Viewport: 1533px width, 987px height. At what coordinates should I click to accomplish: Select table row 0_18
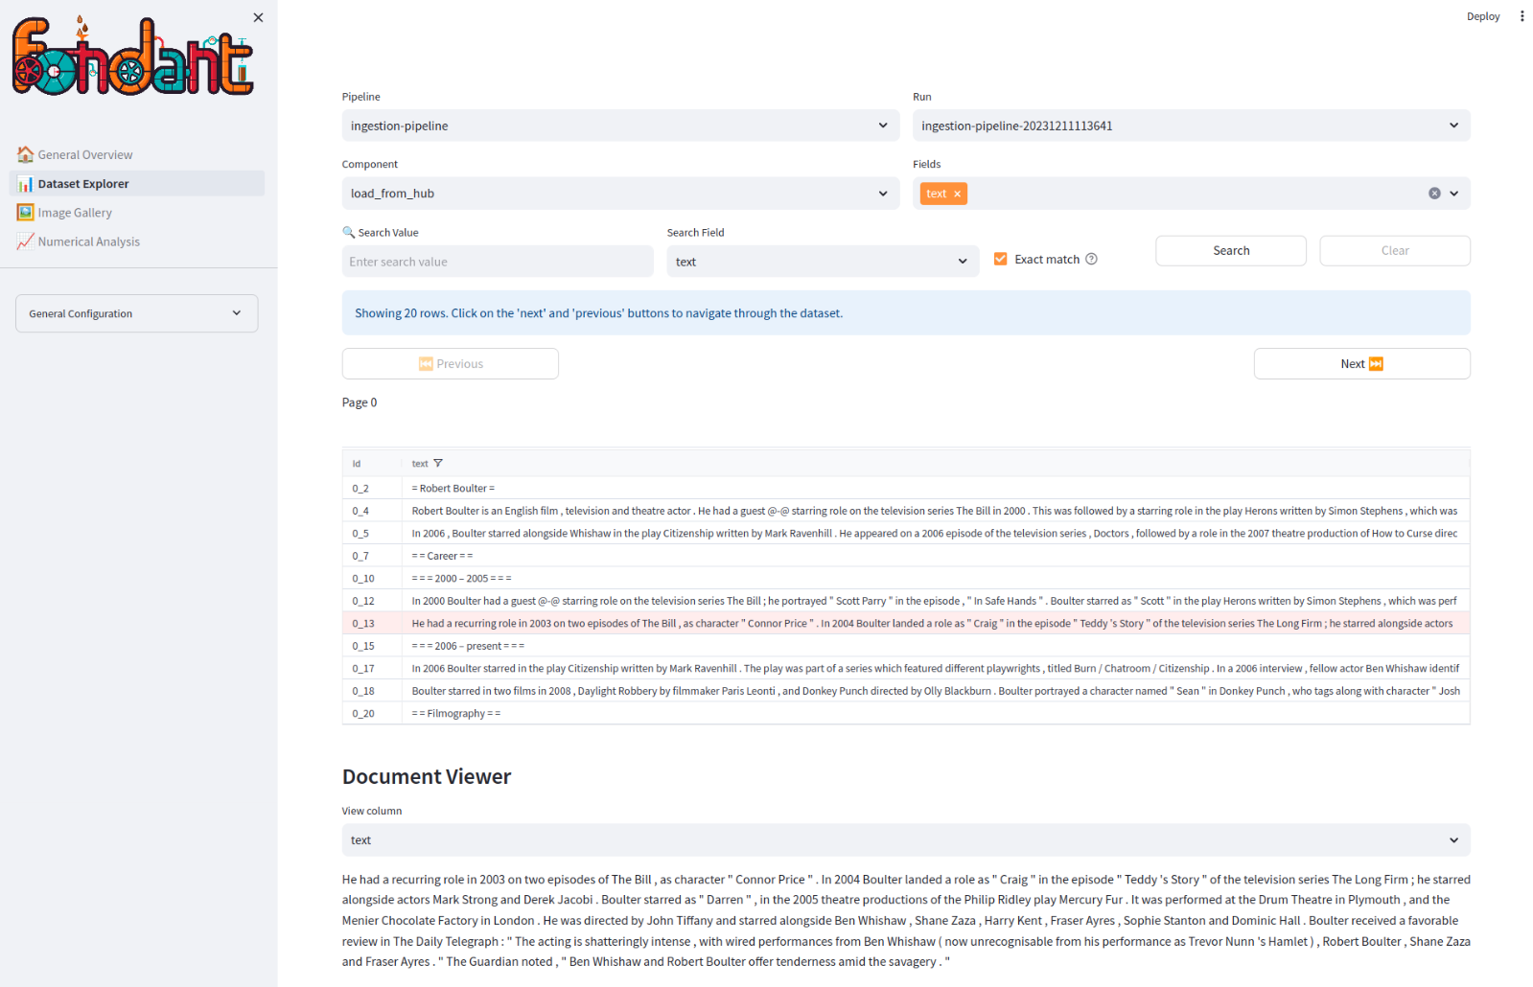point(906,691)
